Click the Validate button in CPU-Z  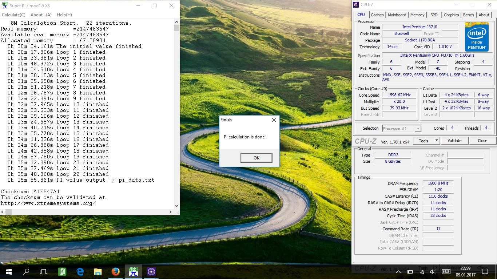pyautogui.click(x=454, y=141)
